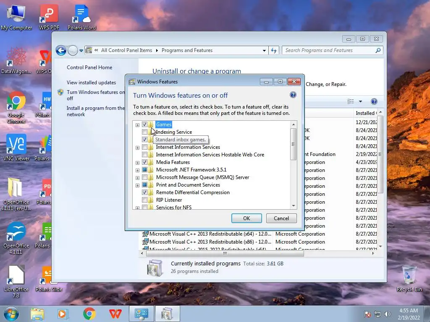The width and height of the screenshot is (430, 322).
Task: Select Microsoft Visual C++ 2013 Redistributable (x64) row
Action: 260,234
